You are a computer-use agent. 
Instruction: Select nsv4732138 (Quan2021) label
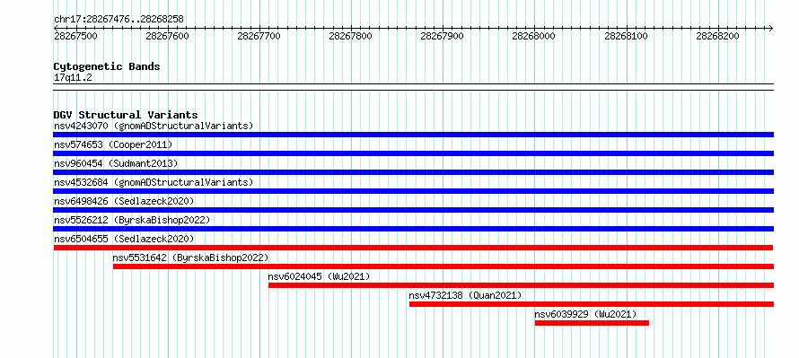point(465,295)
